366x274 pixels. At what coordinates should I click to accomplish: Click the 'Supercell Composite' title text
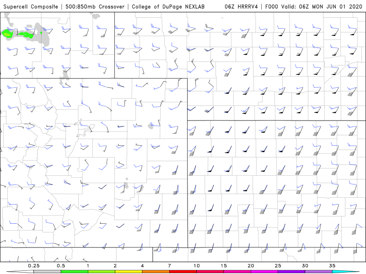[x=31, y=6]
